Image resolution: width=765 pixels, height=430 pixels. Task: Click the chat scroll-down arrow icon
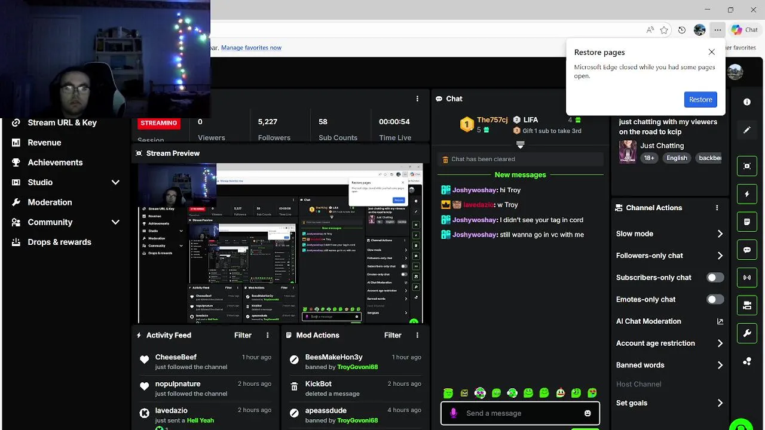click(x=520, y=145)
